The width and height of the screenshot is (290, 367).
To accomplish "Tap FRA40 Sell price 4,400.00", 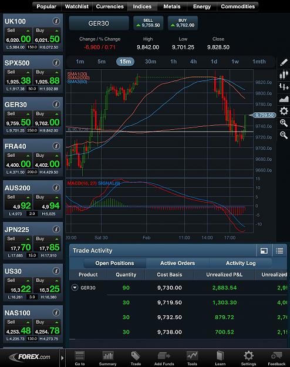I will click(19, 161).
